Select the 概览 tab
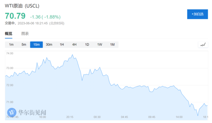The width and height of the screenshot is (212, 123). [x=9, y=34]
